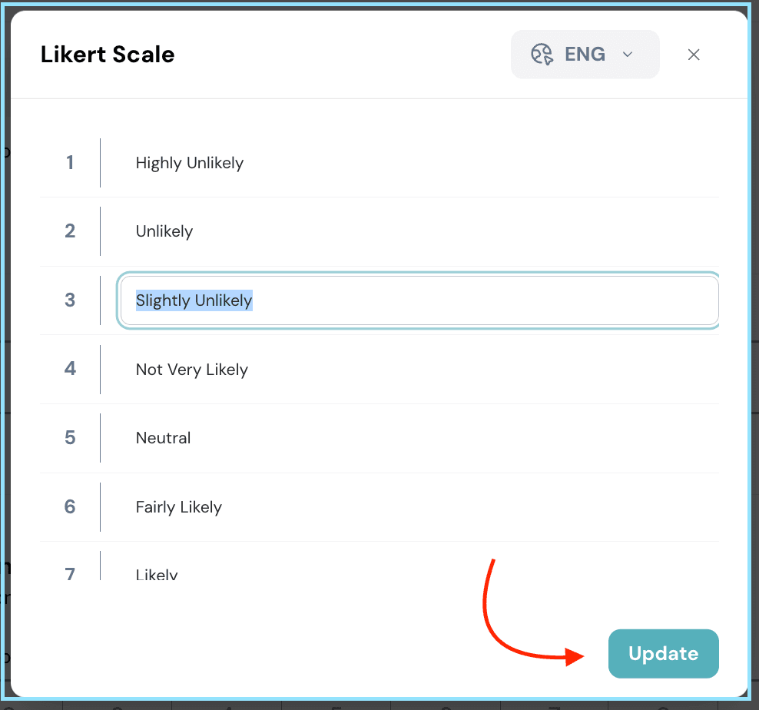The width and height of the screenshot is (759, 710).
Task: Click scale number 1
Action: click(70, 163)
